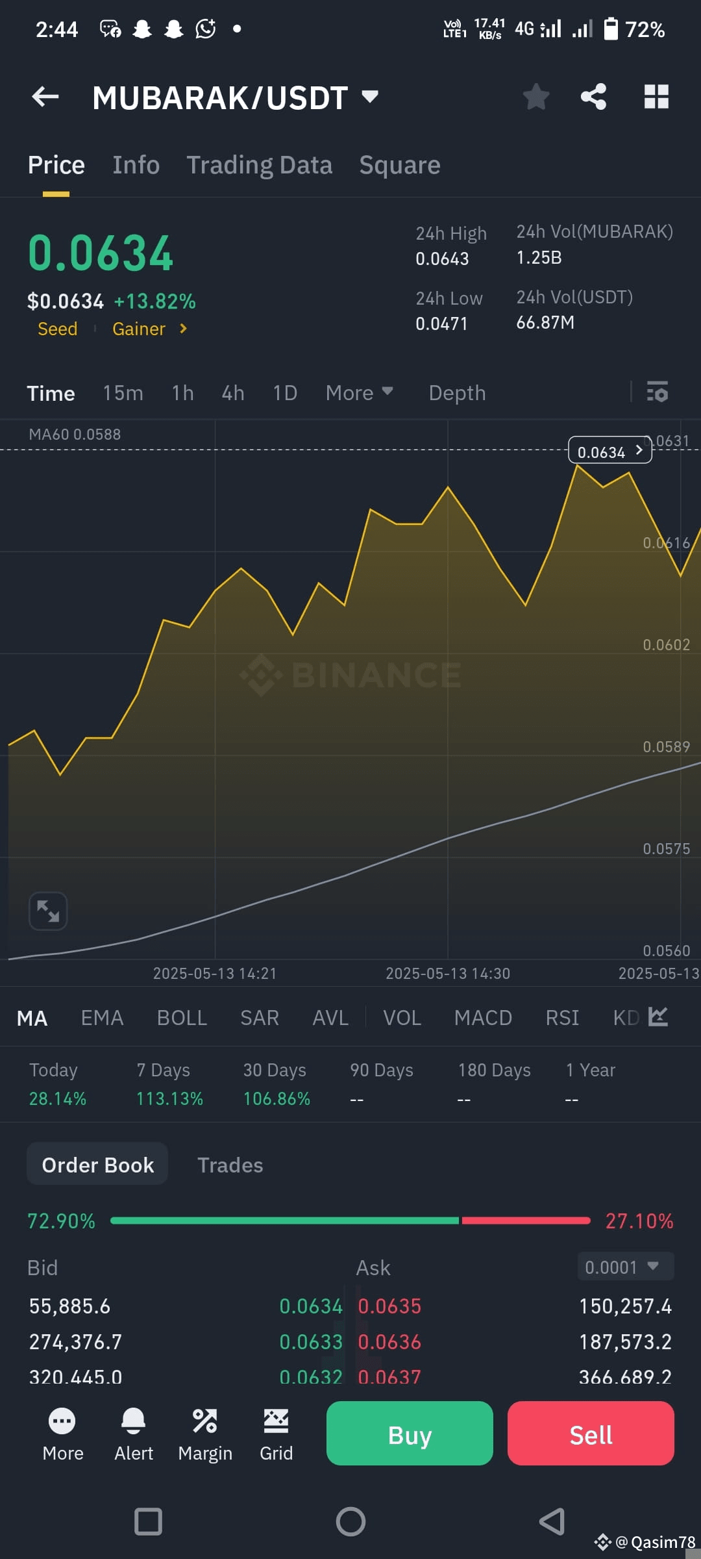The width and height of the screenshot is (701, 1559).
Task: Tap the share icon
Action: coord(593,97)
